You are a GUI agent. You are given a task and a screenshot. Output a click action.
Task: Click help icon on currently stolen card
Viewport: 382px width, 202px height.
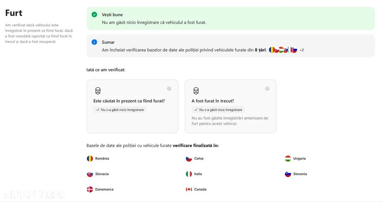(169, 89)
